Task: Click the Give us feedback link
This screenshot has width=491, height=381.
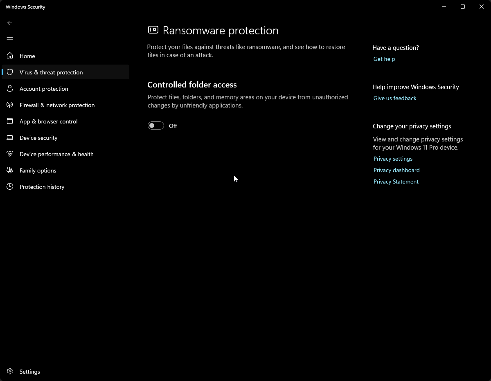Action: coord(395,98)
